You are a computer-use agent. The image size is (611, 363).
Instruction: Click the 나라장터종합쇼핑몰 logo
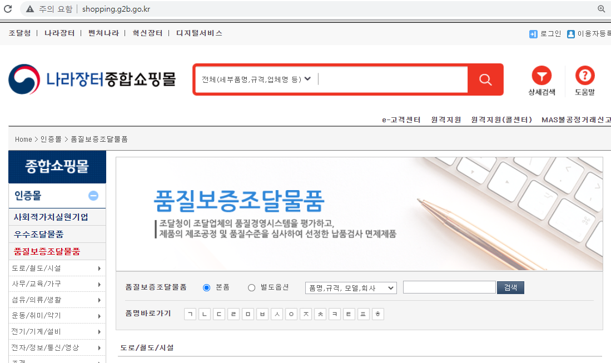pos(92,79)
